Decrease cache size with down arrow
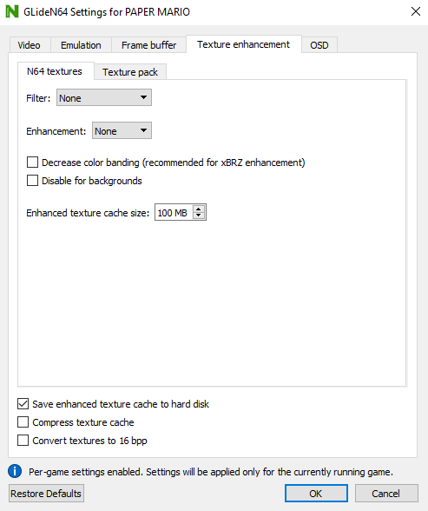The height and width of the screenshot is (511, 428). click(x=199, y=216)
